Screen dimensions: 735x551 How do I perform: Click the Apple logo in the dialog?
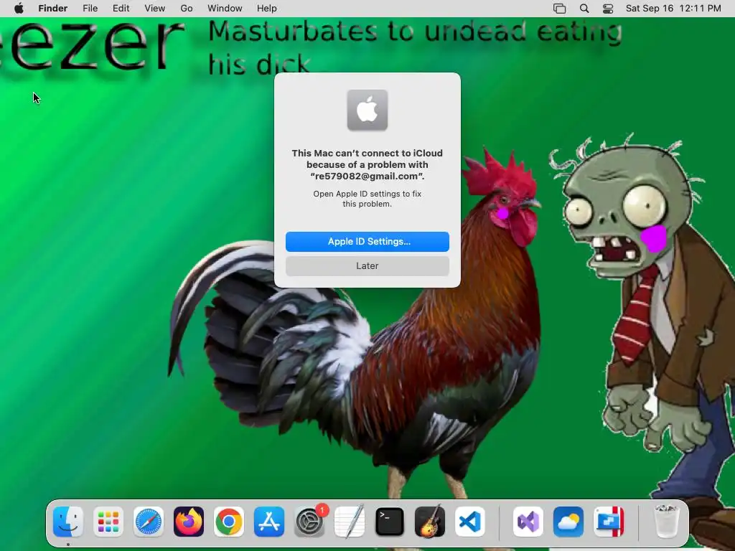tap(367, 110)
